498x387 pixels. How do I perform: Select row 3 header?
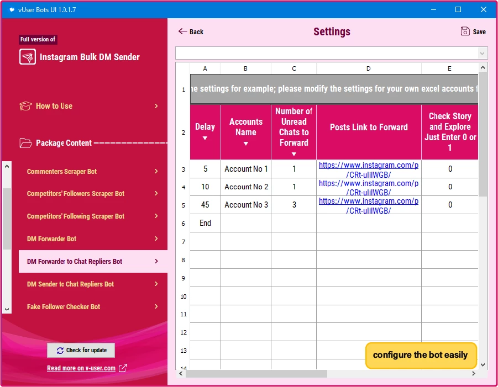(x=183, y=169)
